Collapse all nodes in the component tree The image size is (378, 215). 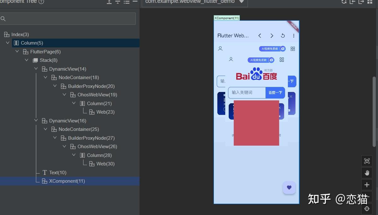coord(118,2)
